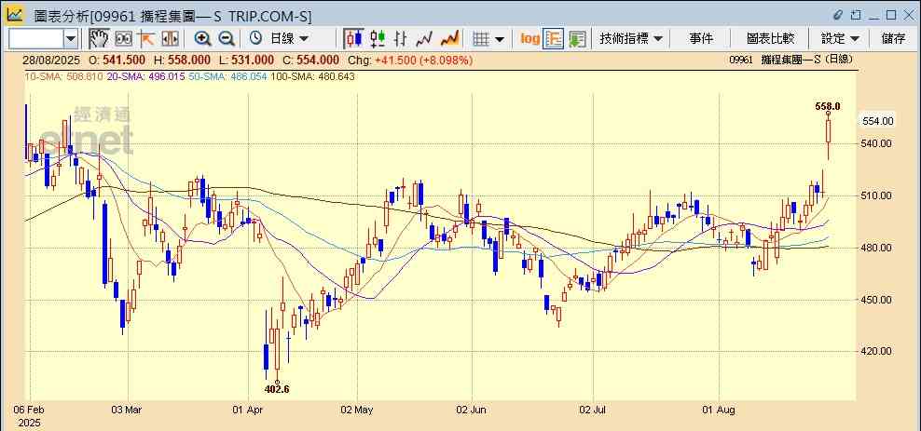The width and height of the screenshot is (921, 431).
Task: Switch to hollow candle chart type
Action: (378, 39)
